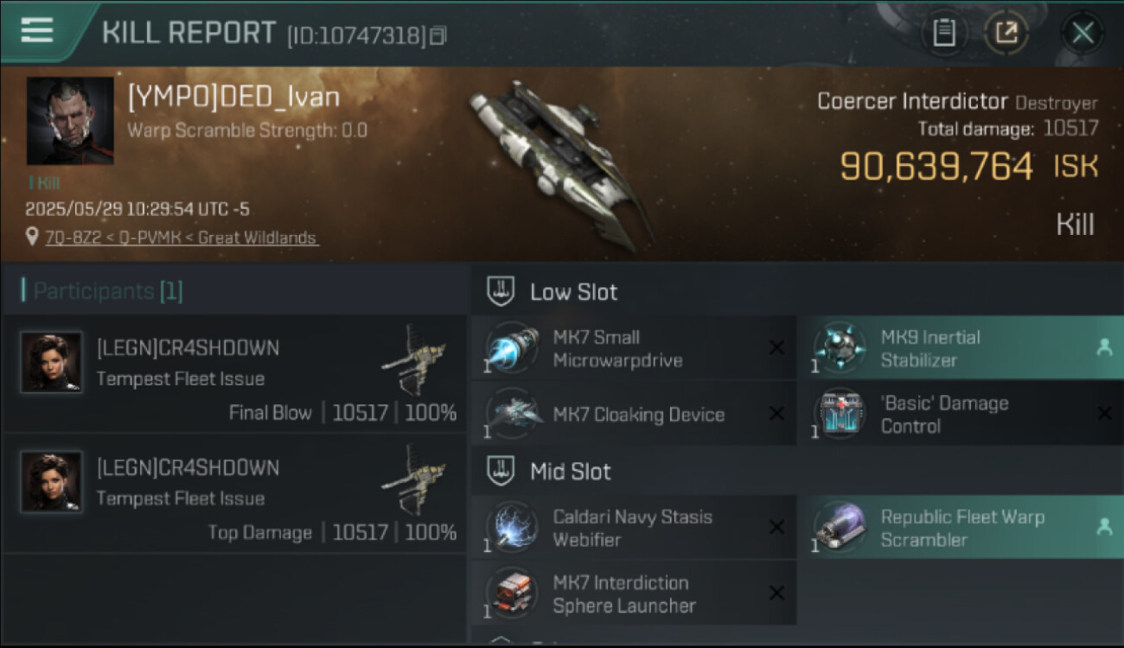This screenshot has height=648, width=1124.
Task: Open the hamburger menu icon
Action: click(37, 30)
